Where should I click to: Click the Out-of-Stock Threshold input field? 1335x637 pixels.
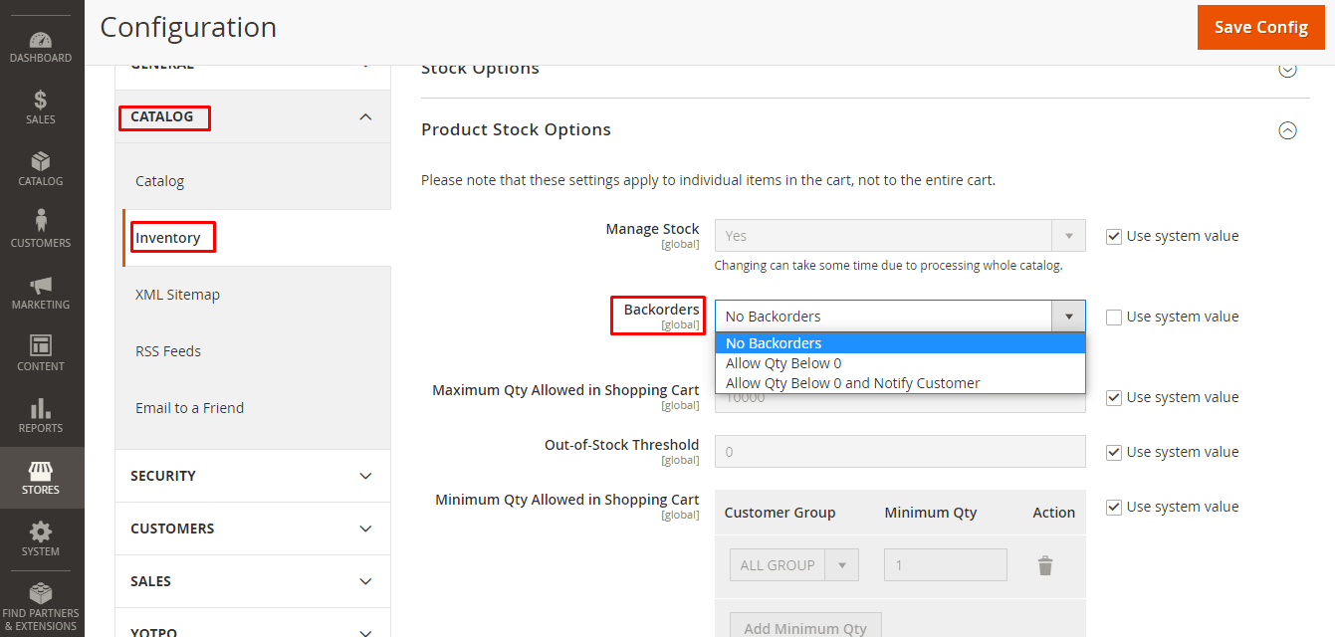click(x=900, y=452)
